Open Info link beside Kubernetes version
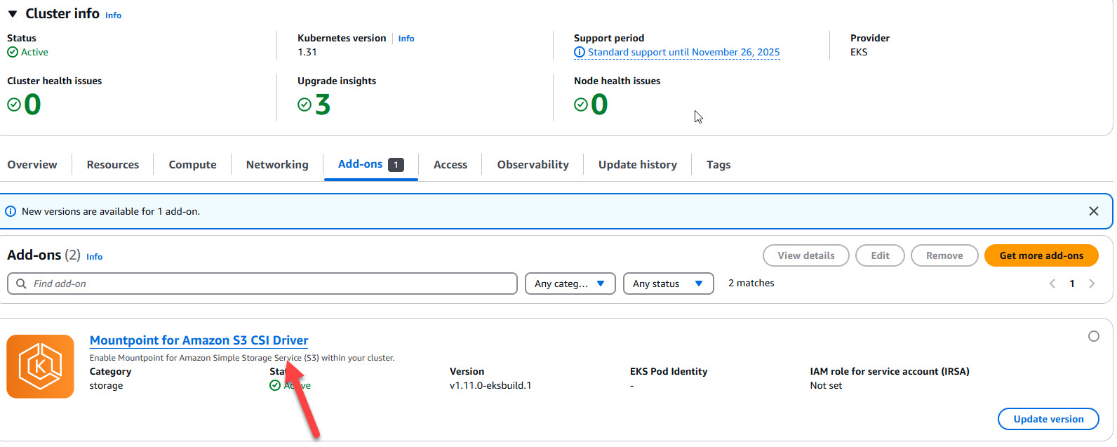Viewport: 1117px width, 447px height. (406, 39)
